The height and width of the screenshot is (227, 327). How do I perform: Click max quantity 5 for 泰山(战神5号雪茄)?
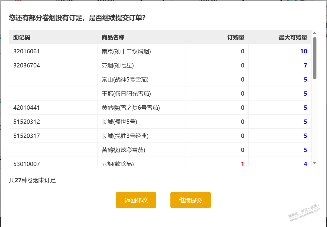[305, 79]
